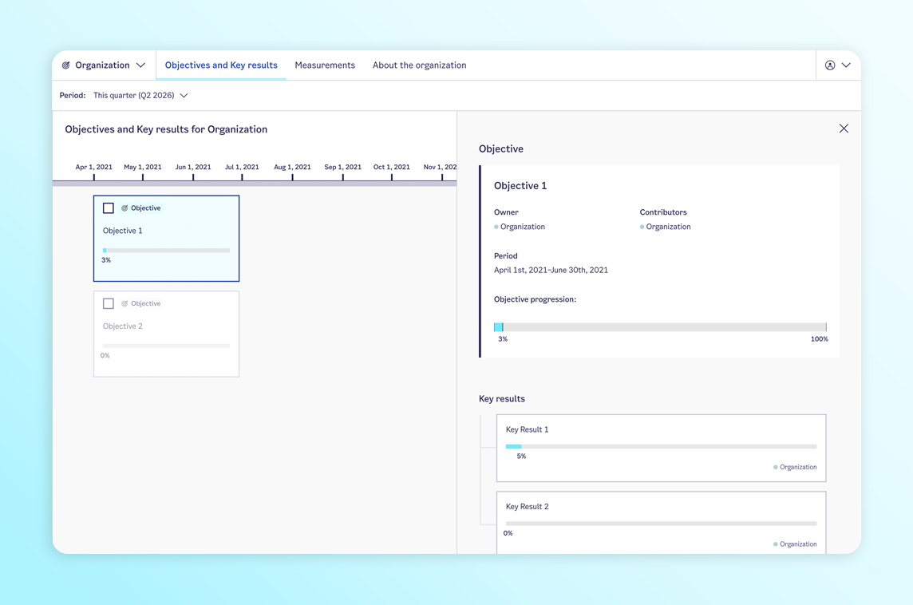The width and height of the screenshot is (913, 605).
Task: Expand the Organization dropdown chevron
Action: 140,65
